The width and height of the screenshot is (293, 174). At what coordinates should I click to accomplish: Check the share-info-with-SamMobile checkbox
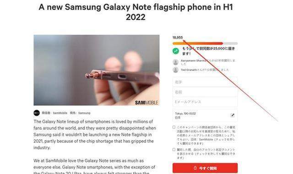[174, 127]
